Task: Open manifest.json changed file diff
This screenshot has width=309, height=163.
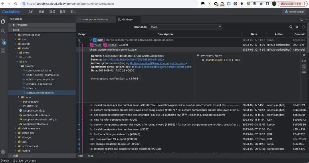Action: click(214, 60)
